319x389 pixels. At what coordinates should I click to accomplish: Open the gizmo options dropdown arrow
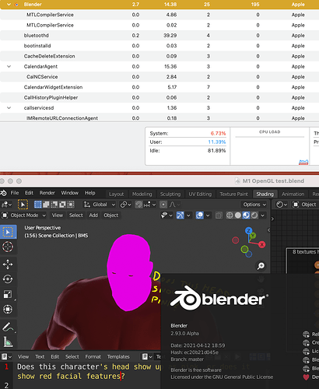pos(188,216)
